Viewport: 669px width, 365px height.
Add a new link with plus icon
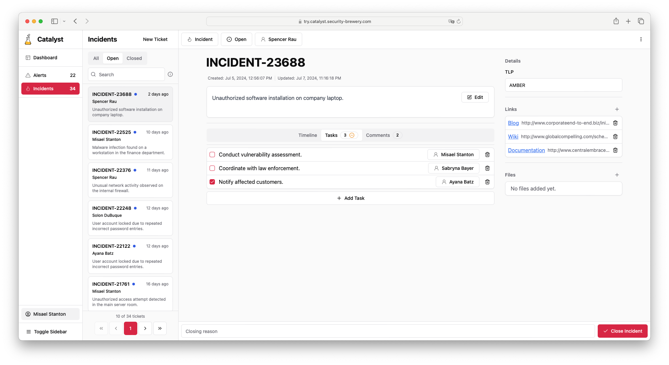(617, 109)
